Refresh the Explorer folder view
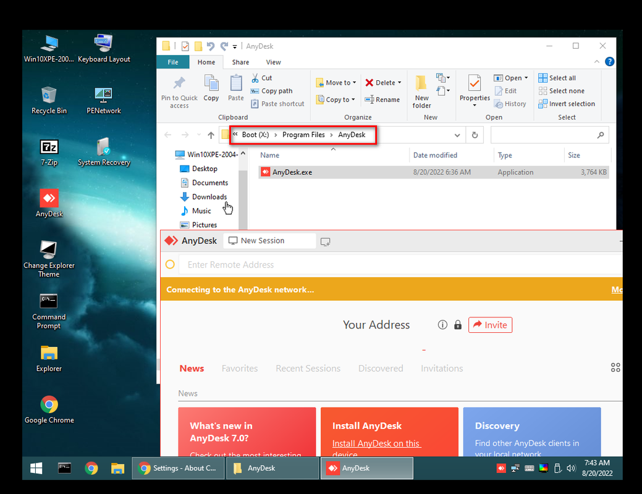Viewport: 642px width, 494px height. pyautogui.click(x=475, y=135)
